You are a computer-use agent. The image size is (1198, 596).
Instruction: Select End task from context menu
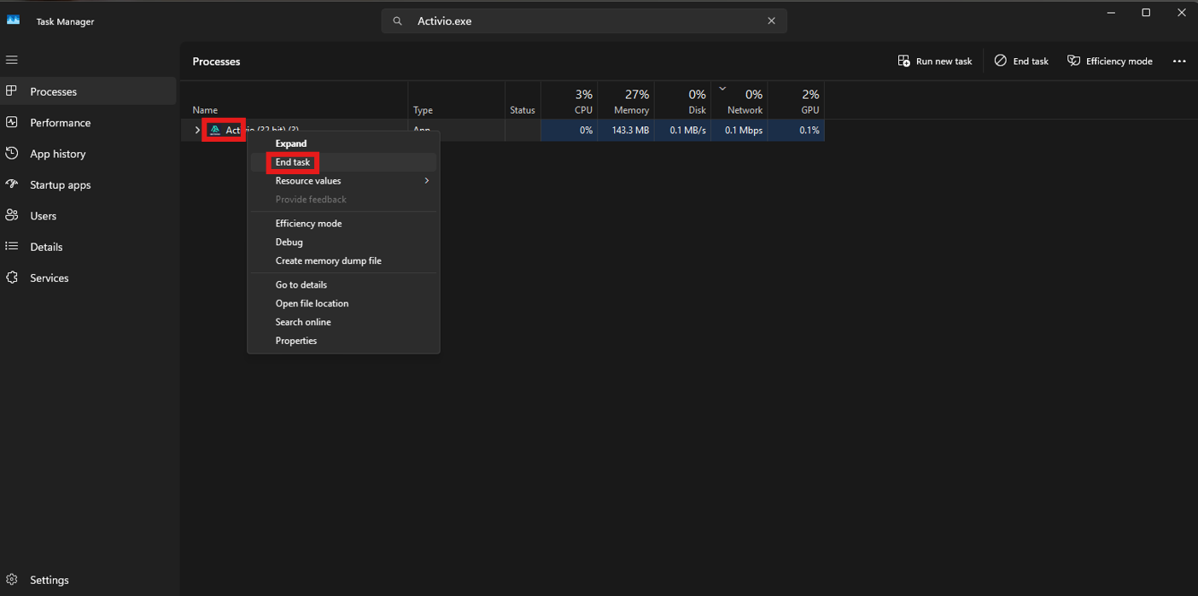293,162
